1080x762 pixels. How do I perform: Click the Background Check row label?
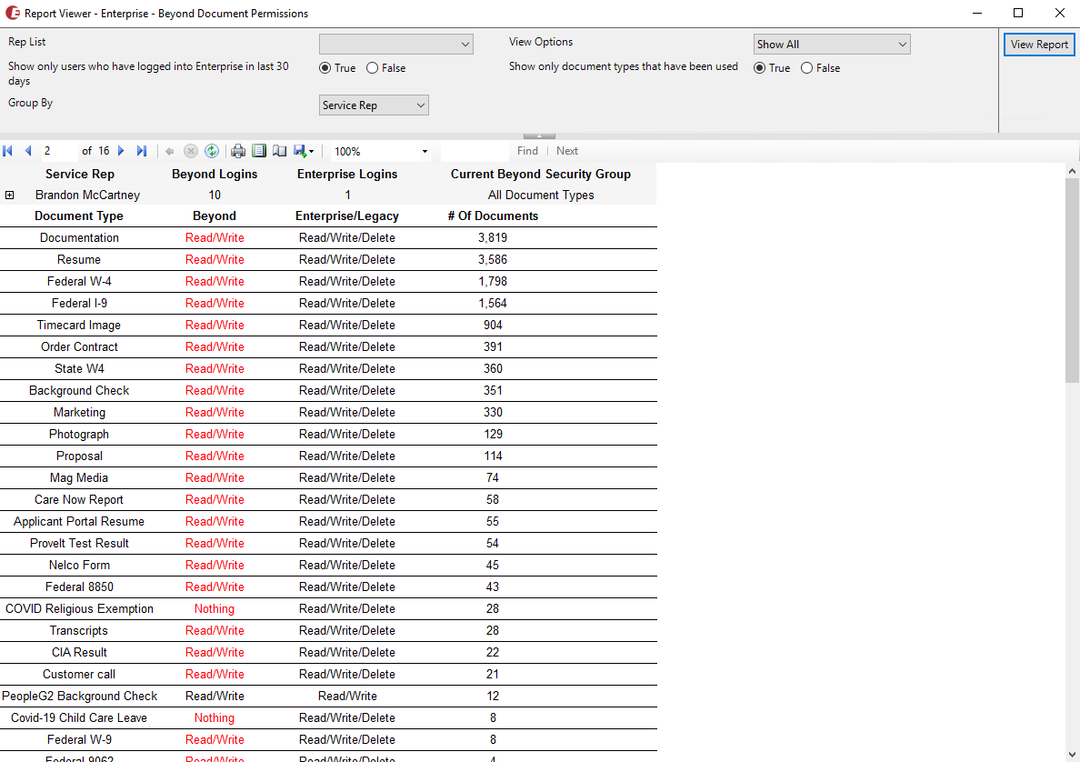(x=79, y=391)
